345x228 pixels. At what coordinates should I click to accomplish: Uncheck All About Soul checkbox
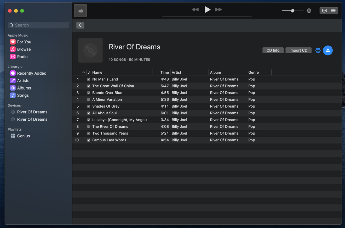click(89, 113)
